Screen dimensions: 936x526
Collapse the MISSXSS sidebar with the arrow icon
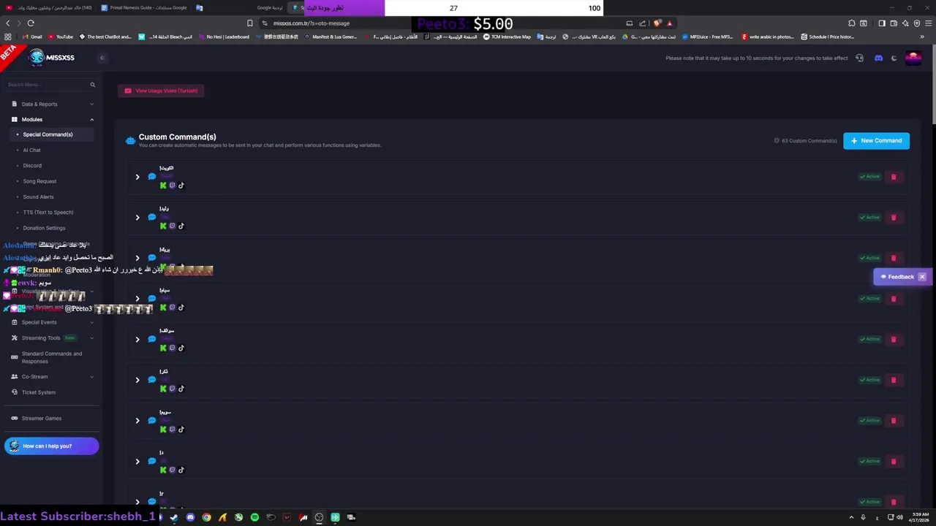click(x=102, y=58)
